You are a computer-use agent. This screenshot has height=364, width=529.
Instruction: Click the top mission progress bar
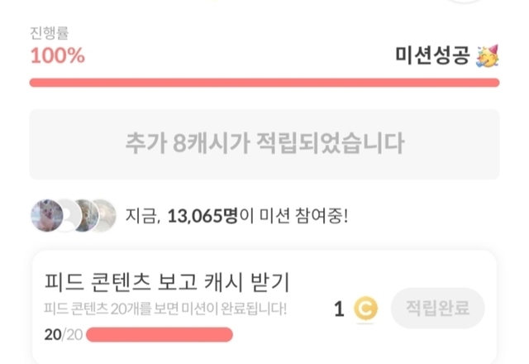tap(264, 83)
